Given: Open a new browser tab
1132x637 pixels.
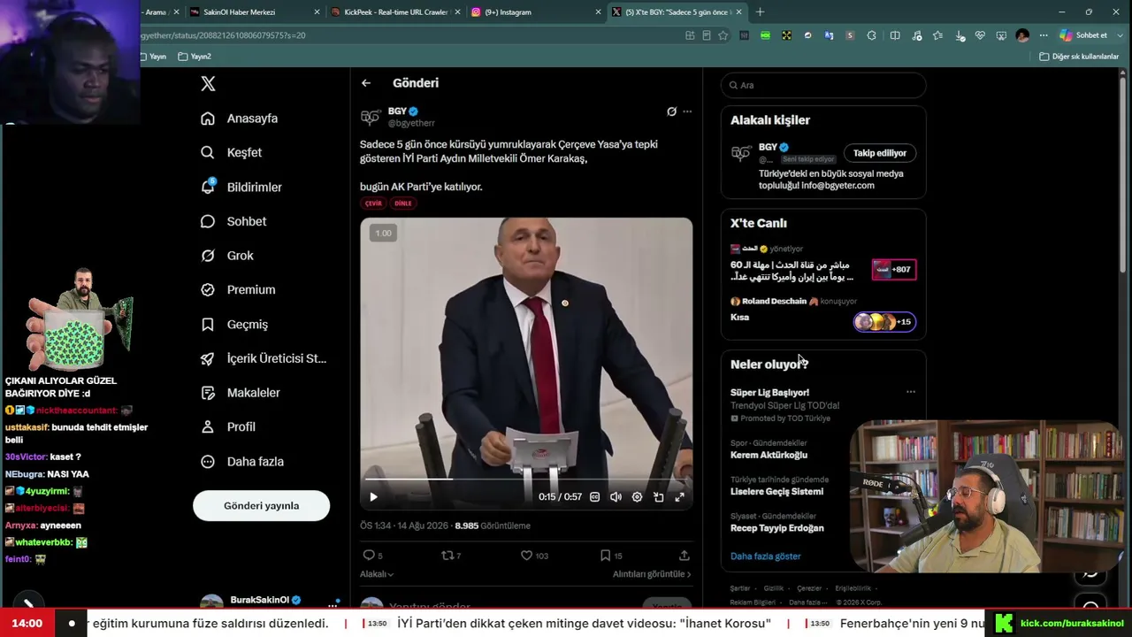Looking at the screenshot, I should (x=760, y=12).
